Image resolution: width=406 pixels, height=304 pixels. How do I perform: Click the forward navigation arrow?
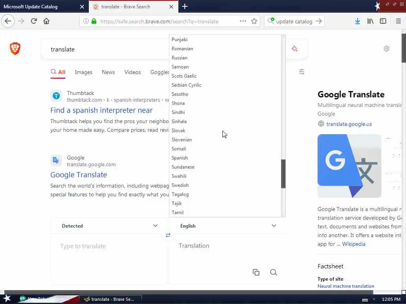pos(21,21)
